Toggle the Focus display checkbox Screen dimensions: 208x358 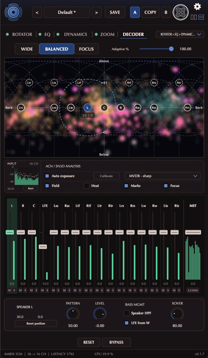(x=166, y=186)
